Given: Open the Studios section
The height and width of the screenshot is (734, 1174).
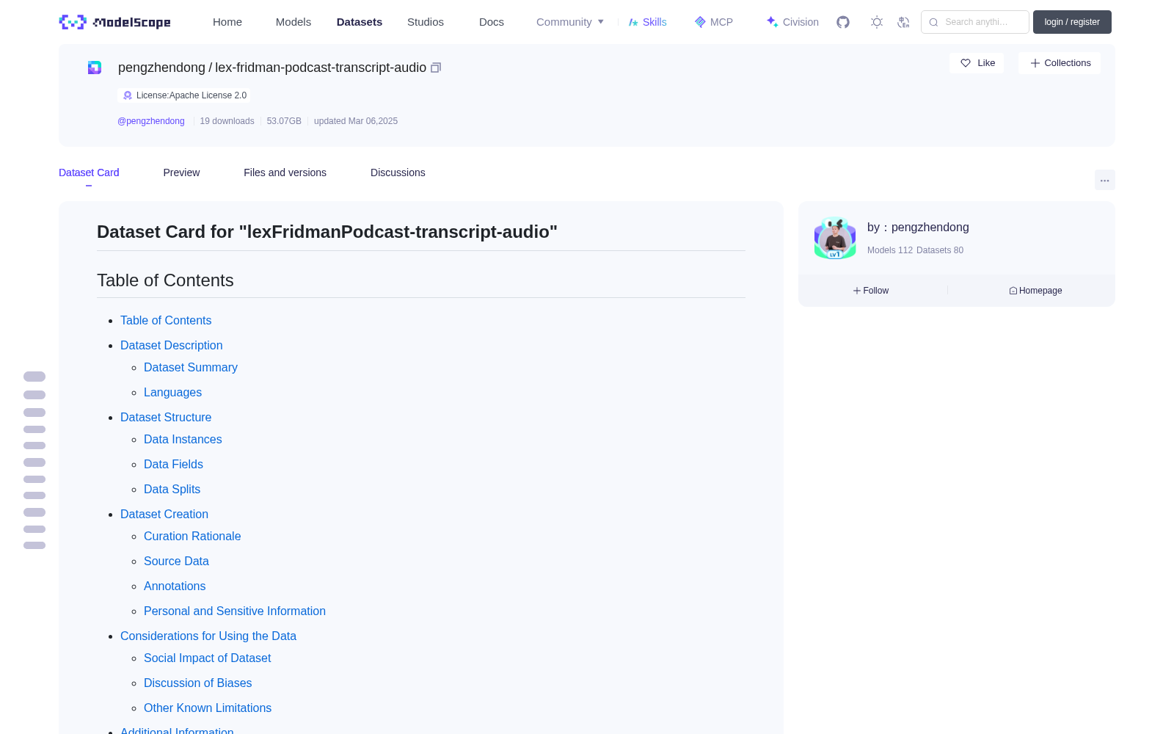Looking at the screenshot, I should (x=426, y=22).
